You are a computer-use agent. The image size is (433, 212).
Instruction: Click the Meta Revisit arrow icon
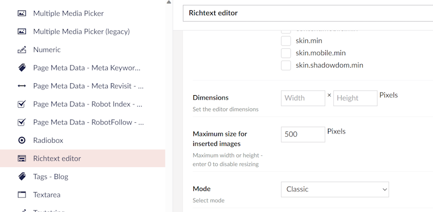pyautogui.click(x=22, y=86)
